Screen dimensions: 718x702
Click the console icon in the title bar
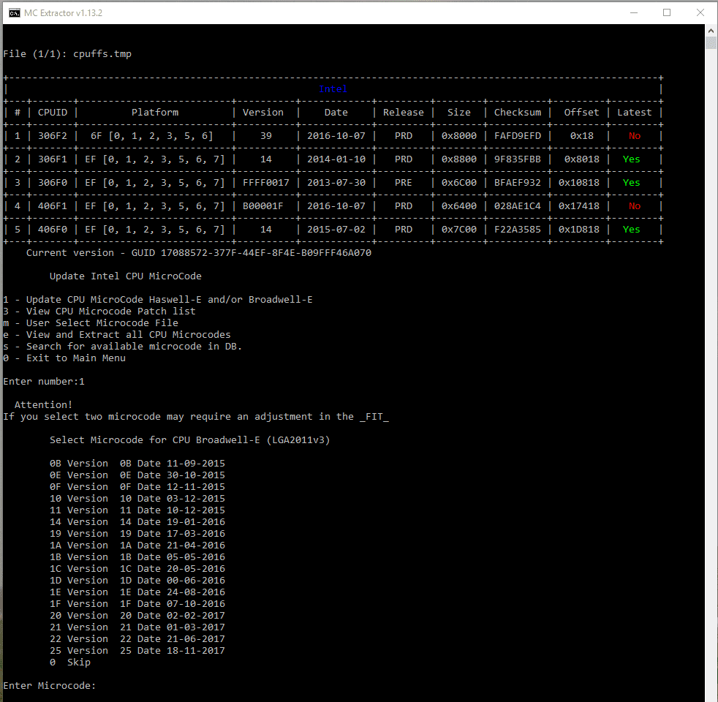[15, 13]
